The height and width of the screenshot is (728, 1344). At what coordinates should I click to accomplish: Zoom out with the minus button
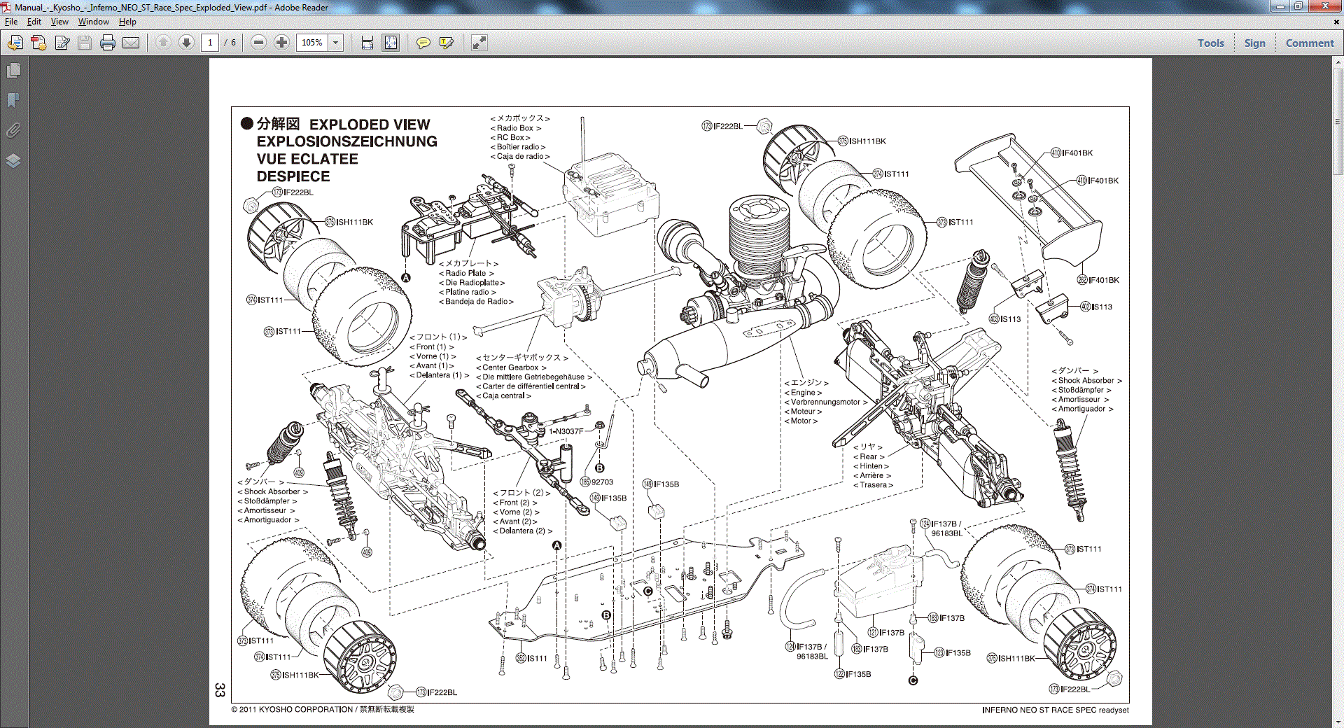[258, 43]
